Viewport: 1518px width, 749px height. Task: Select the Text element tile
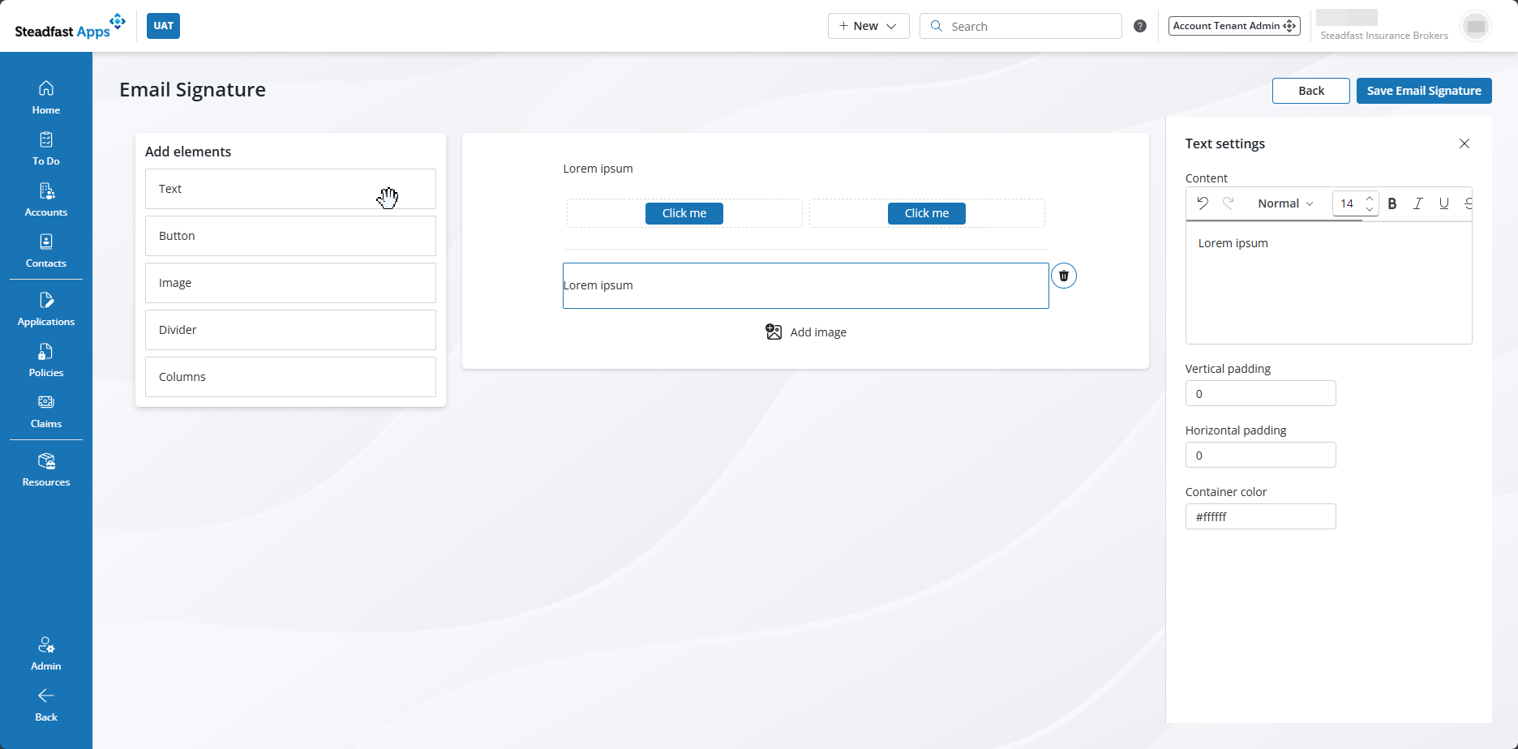click(290, 189)
